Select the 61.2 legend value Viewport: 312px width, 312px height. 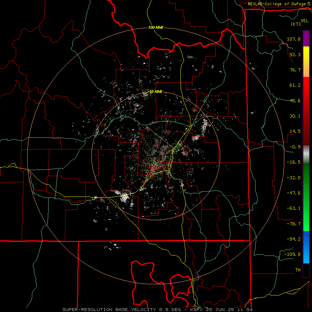[x=295, y=85]
